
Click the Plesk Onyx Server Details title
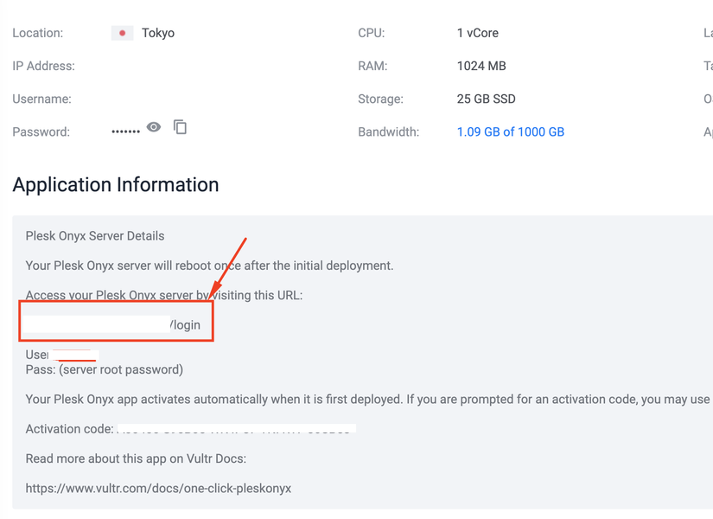95,236
